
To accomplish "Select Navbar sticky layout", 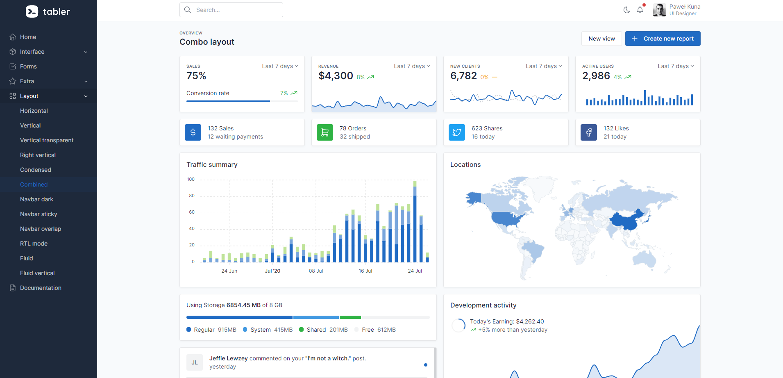I will (48, 214).
